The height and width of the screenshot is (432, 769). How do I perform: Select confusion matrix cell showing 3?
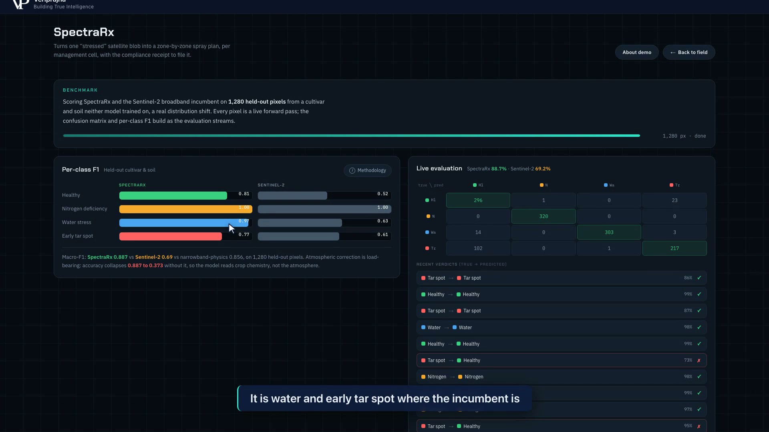click(x=674, y=232)
